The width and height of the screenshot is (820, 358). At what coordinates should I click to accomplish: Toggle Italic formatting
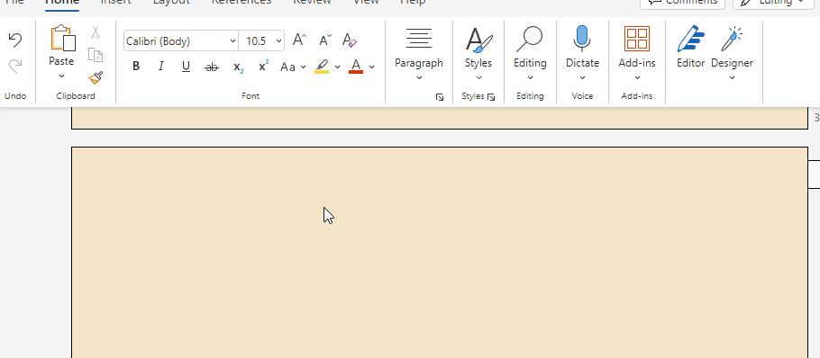(161, 67)
